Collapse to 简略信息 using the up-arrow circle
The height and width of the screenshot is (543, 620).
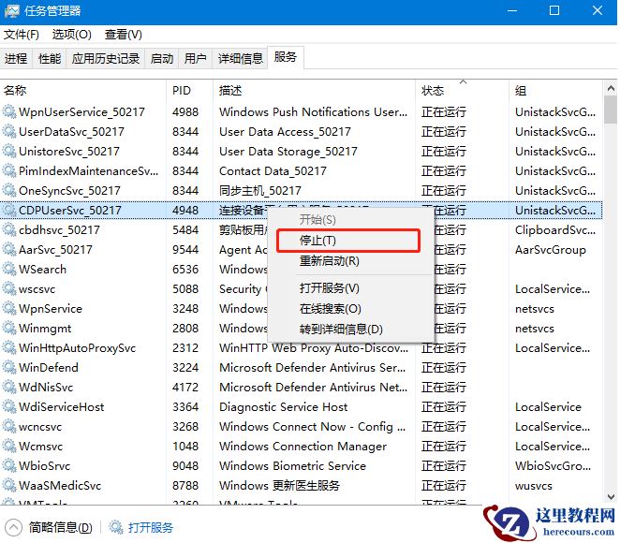[x=13, y=527]
